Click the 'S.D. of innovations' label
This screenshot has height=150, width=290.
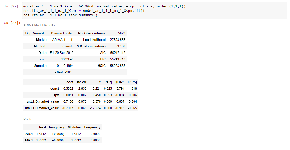[x=91, y=46]
